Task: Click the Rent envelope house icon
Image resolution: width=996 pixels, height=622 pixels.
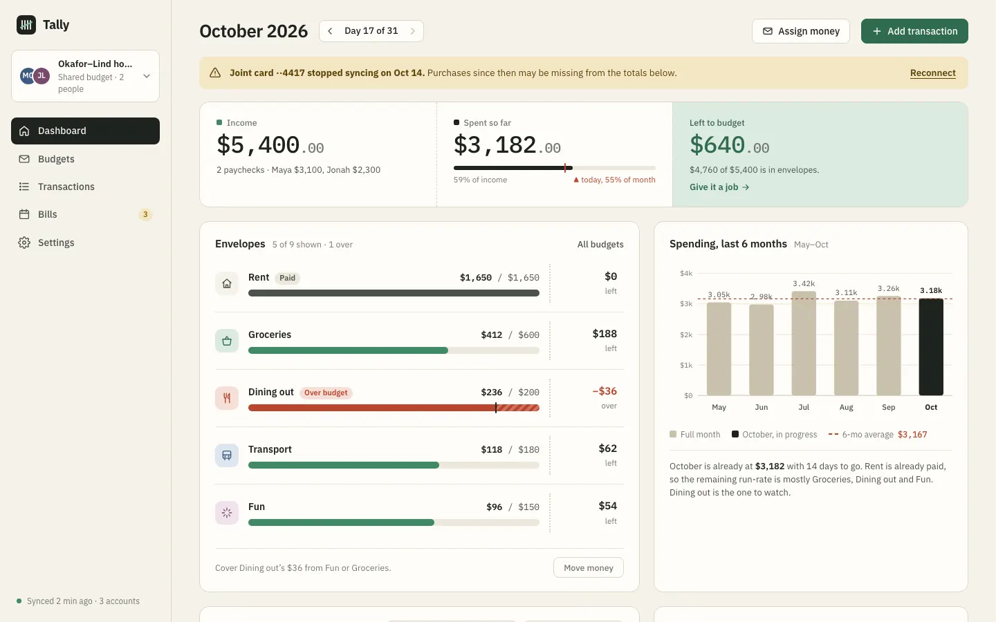Action: (x=227, y=283)
